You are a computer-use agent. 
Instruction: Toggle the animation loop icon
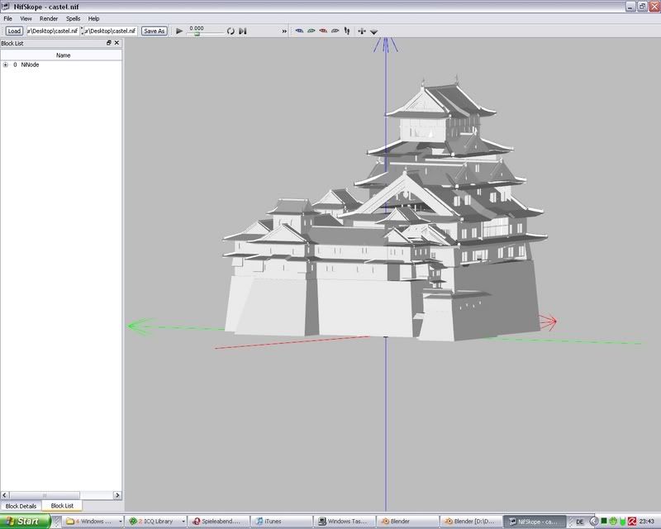coord(231,31)
